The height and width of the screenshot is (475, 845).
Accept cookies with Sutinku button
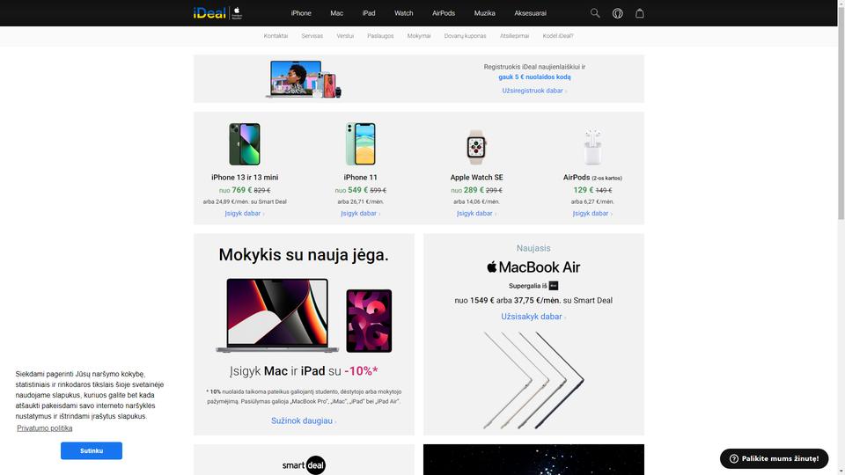(91, 450)
